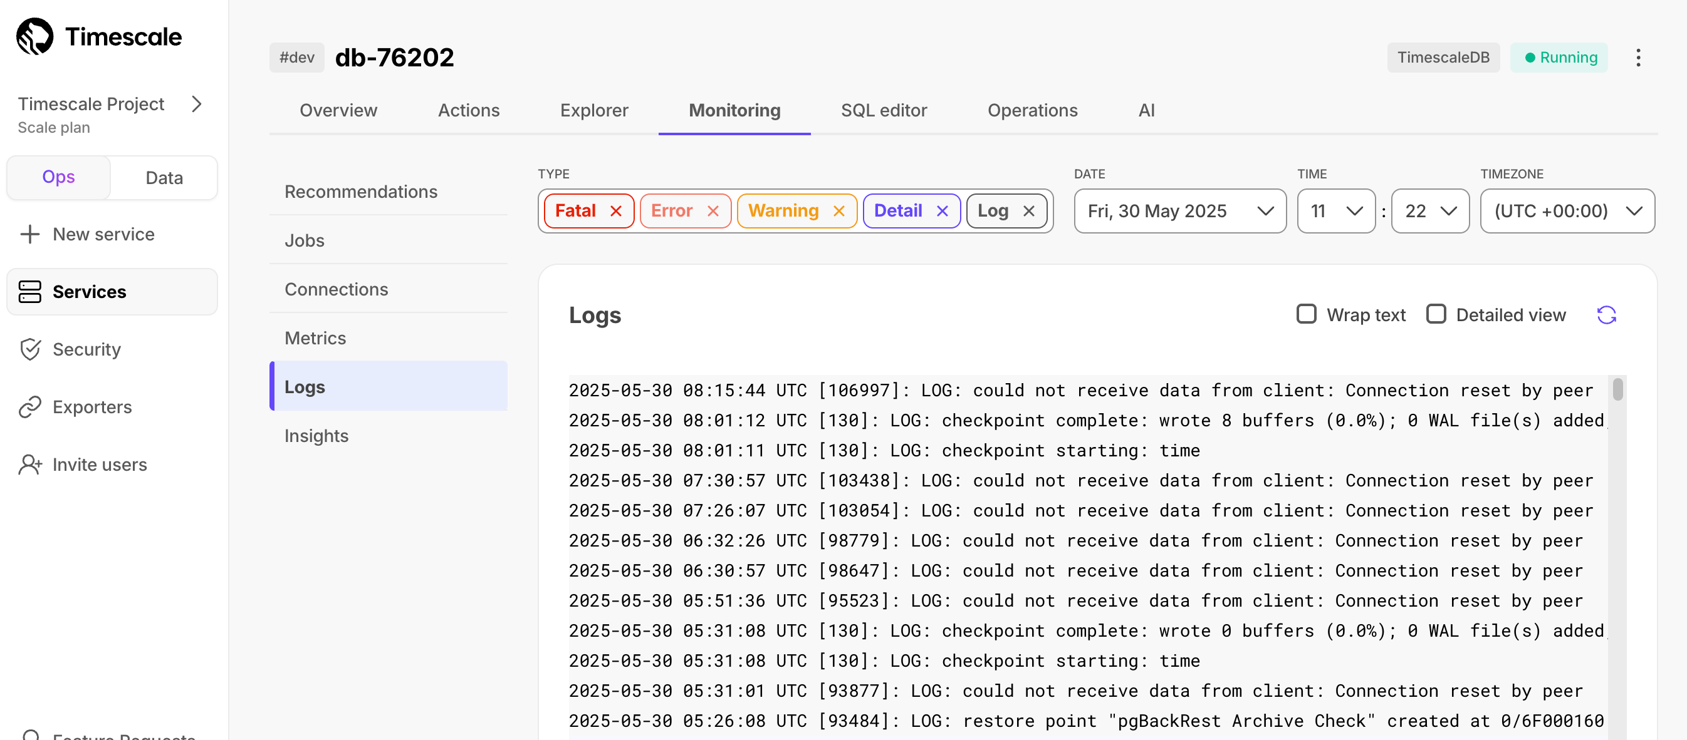Click the green Running status dot
This screenshot has height=740, width=1687.
[x=1530, y=58]
